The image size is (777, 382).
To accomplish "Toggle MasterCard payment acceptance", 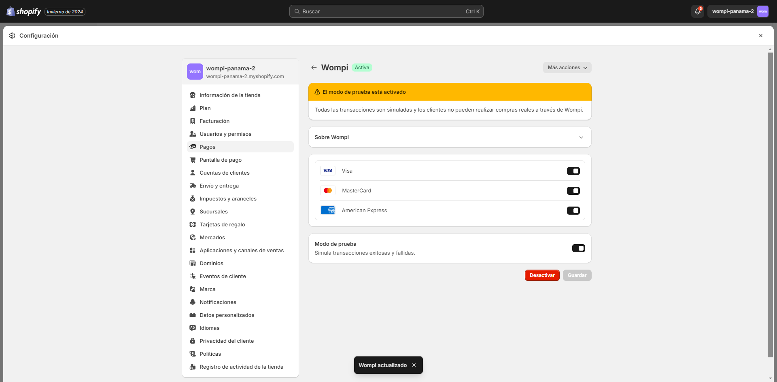I will [573, 190].
